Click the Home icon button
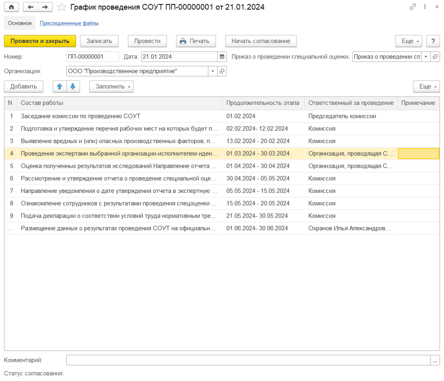The width and height of the screenshot is (444, 381). [11, 7]
